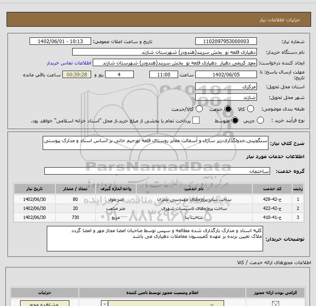Select the کالا/خدمت radio option
This screenshot has height=306, width=316.
pyautogui.click(x=199, y=109)
